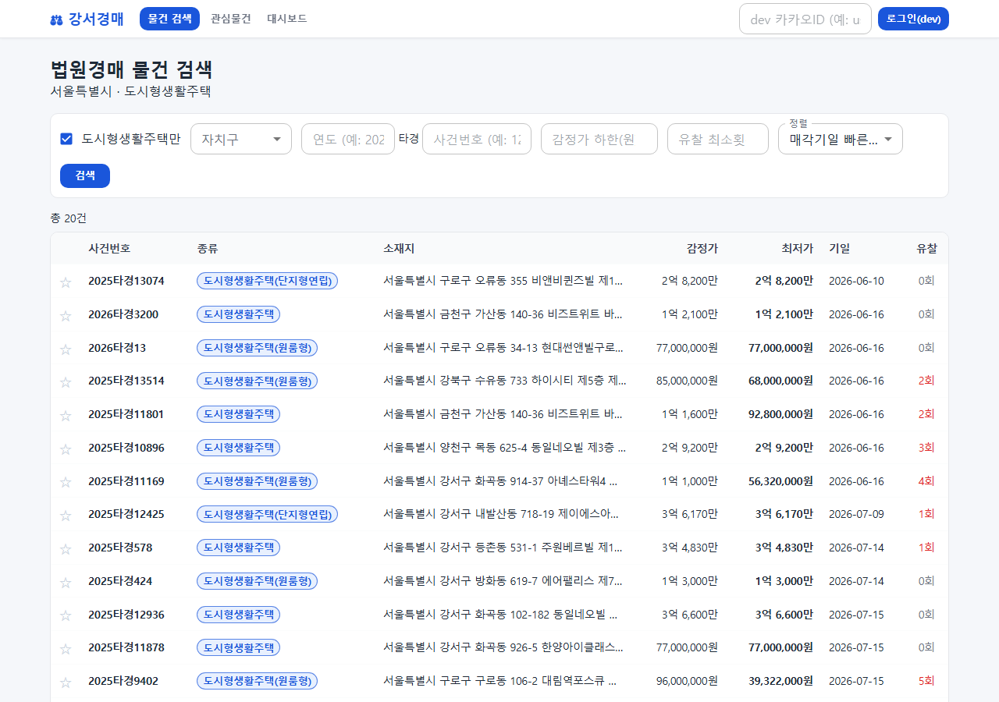Open the 대시보드 tab

click(x=287, y=19)
